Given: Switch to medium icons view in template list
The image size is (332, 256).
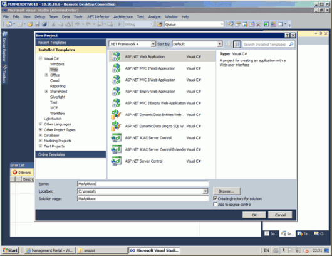Looking at the screenshot, I should [237, 44].
